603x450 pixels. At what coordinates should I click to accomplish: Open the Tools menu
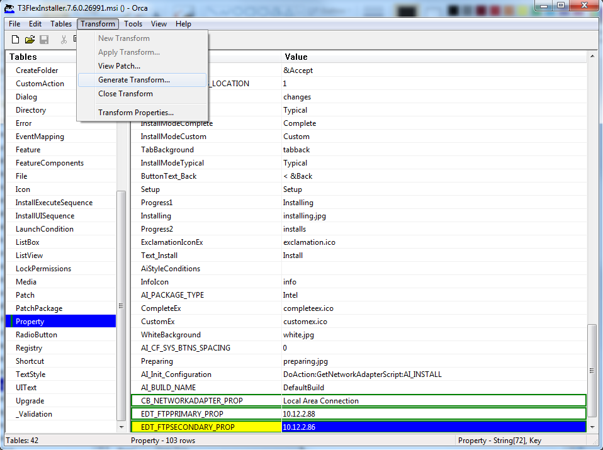[133, 24]
